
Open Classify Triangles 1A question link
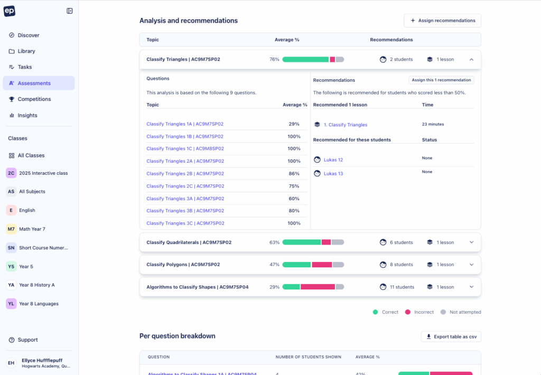tap(184, 124)
